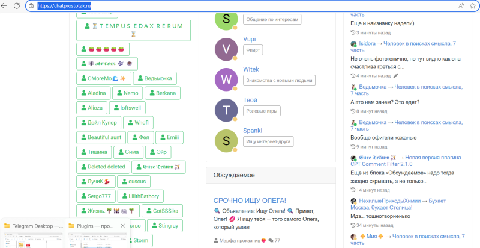Click the pencil edit icon beside 4 минуты назад
480x248 pixels.
(395, 76)
